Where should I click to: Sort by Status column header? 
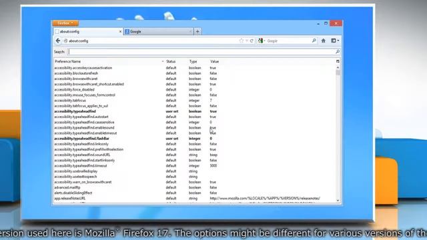(176, 62)
